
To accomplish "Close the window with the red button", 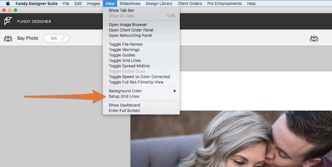I will click(4, 10).
